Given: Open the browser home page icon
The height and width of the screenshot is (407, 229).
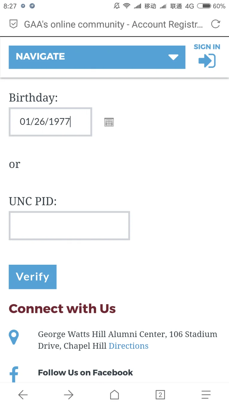Looking at the screenshot, I should (114, 395).
